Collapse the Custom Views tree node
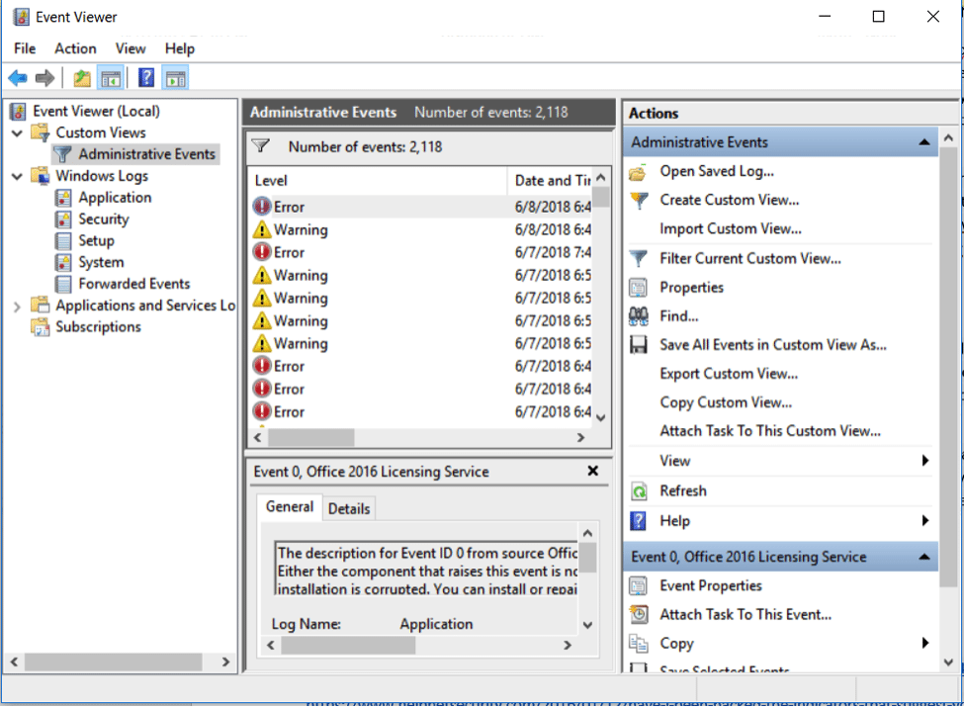This screenshot has height=707, width=964. (x=18, y=133)
